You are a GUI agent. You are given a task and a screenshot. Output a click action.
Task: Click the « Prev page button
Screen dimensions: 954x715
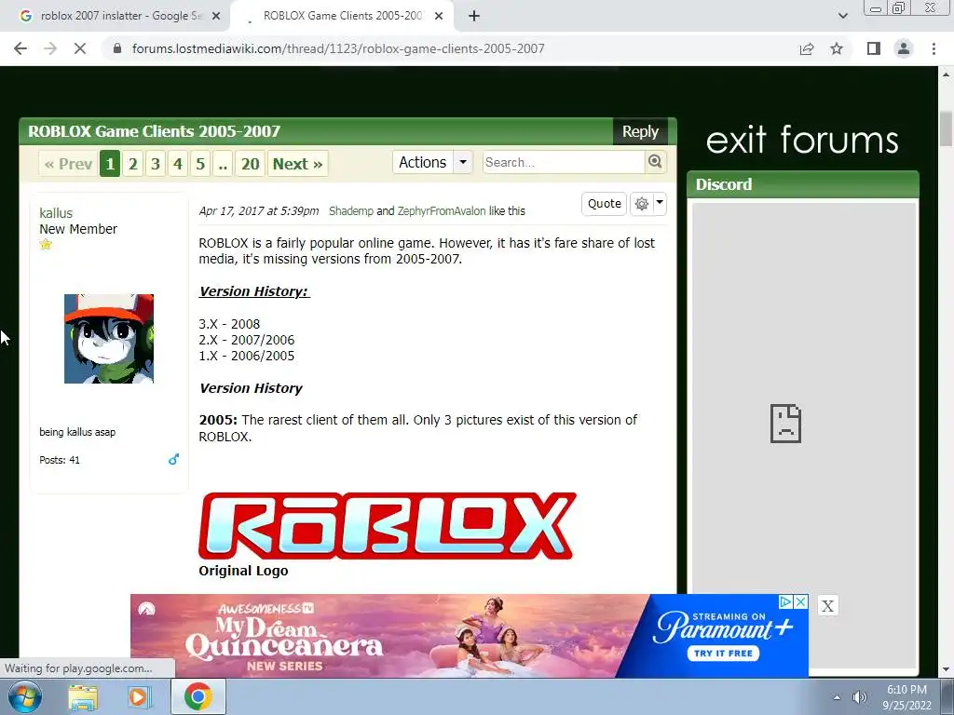point(68,164)
